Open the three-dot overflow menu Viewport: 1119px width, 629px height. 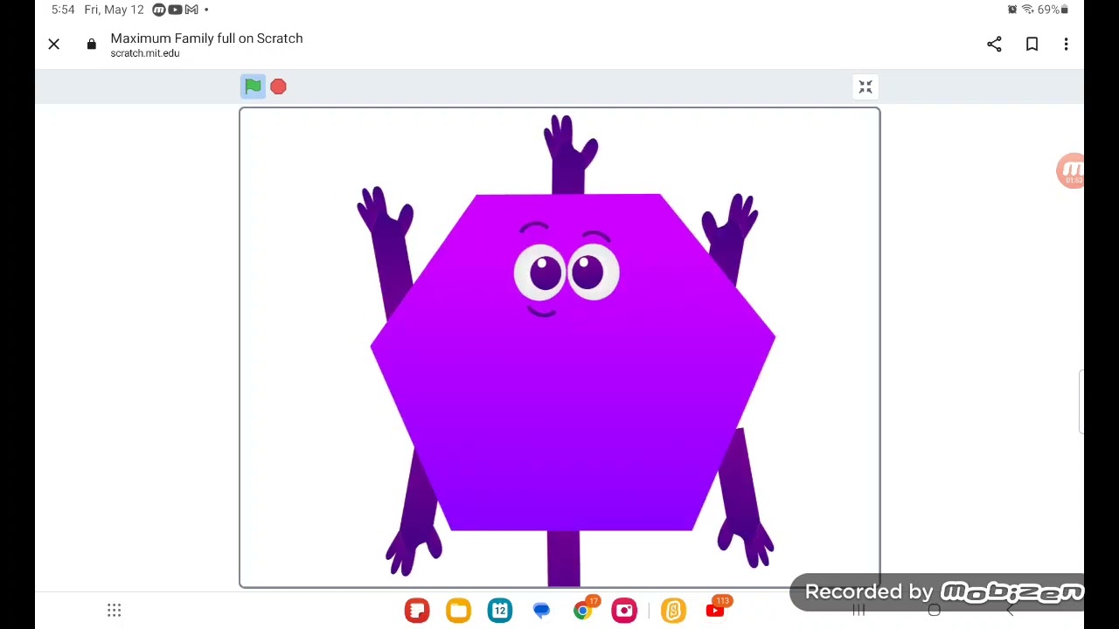1066,44
